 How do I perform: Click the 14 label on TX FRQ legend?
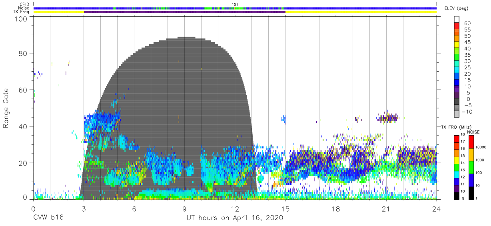(462, 163)
